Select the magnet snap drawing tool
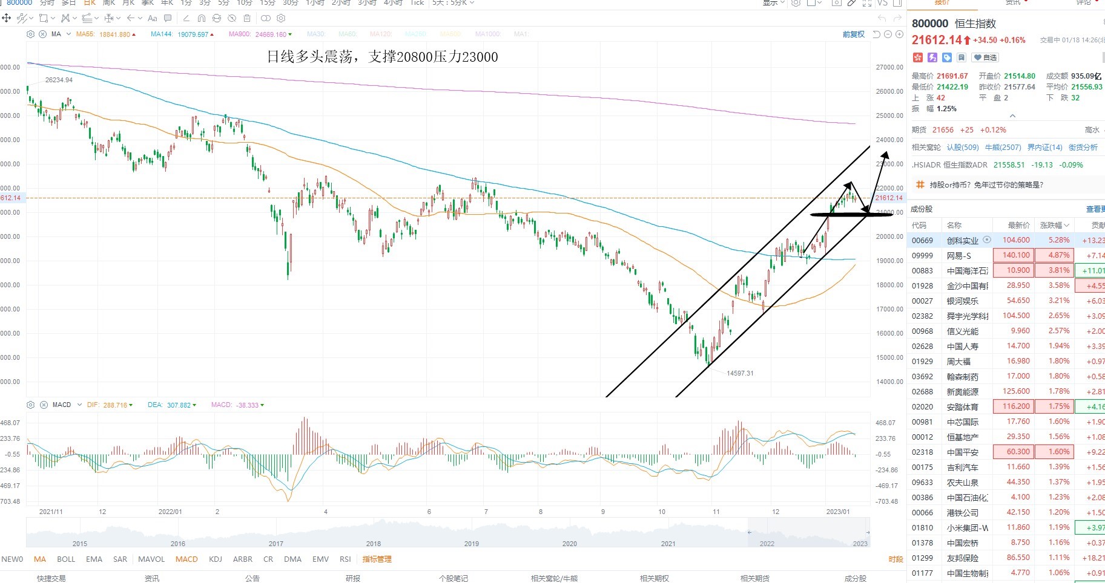Screen dimensions: 1105x583 point(202,18)
